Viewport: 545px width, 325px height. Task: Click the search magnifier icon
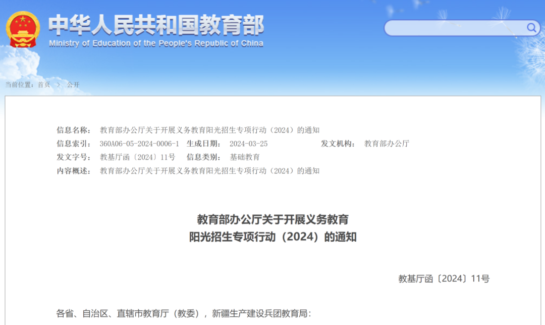pos(531,28)
